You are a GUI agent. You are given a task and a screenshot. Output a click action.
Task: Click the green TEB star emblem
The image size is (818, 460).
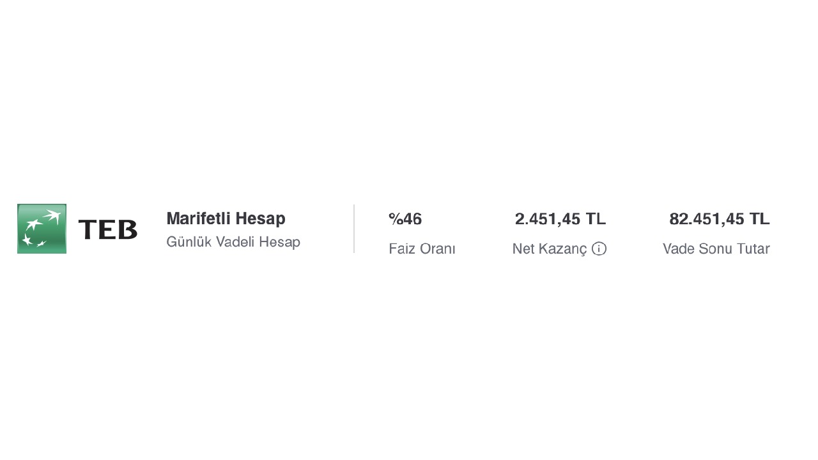[42, 229]
